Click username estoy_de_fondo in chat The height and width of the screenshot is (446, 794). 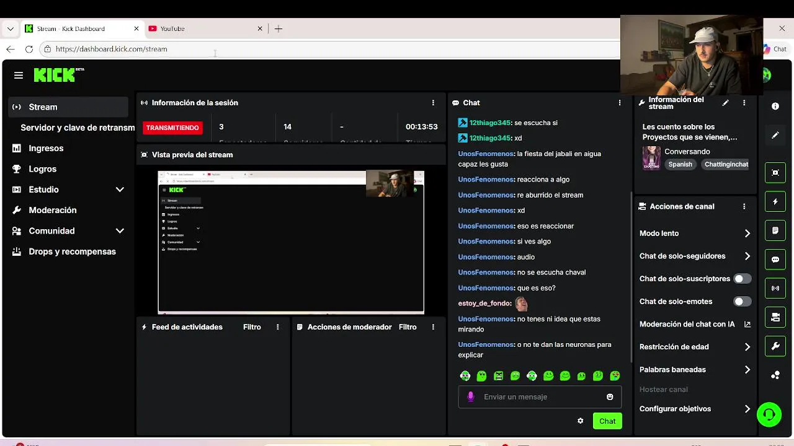point(484,304)
